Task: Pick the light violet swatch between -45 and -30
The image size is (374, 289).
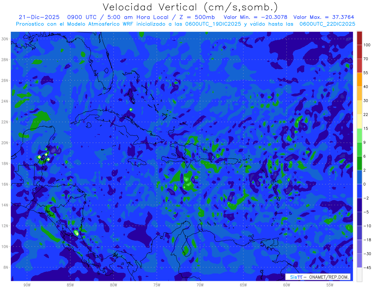Action: coord(359,261)
